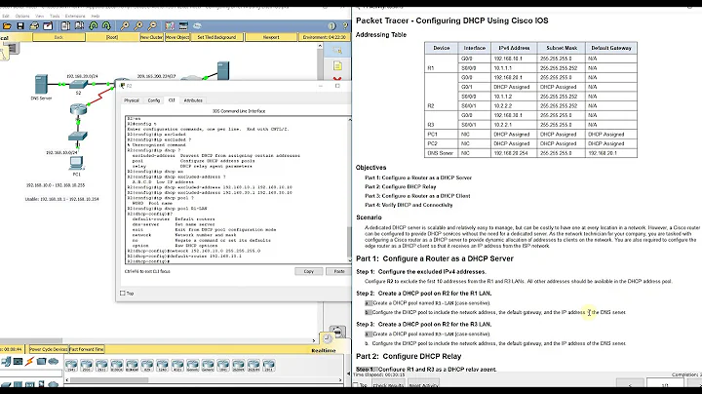Open the Extensions menu
702x394 pixels.
75,17
